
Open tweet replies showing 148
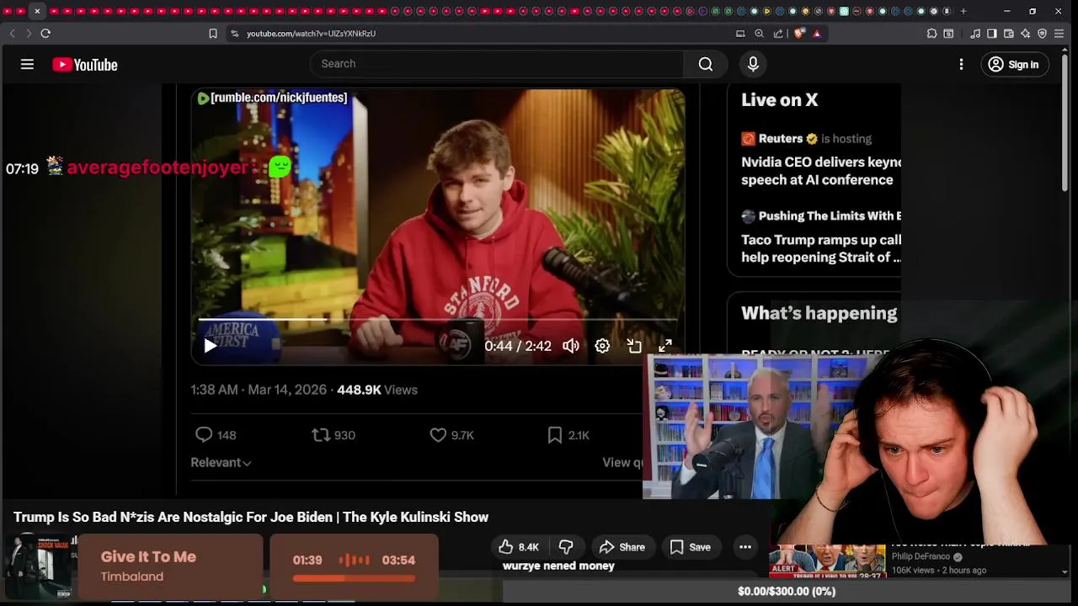click(216, 435)
